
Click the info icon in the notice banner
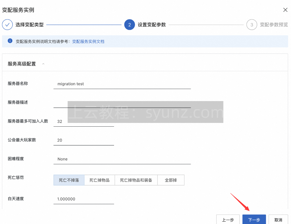point(10,41)
